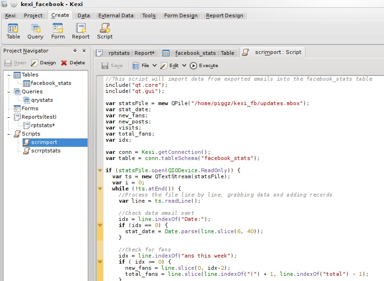Open the Report Design menu
The height and width of the screenshot is (281, 384).
pyautogui.click(x=225, y=15)
